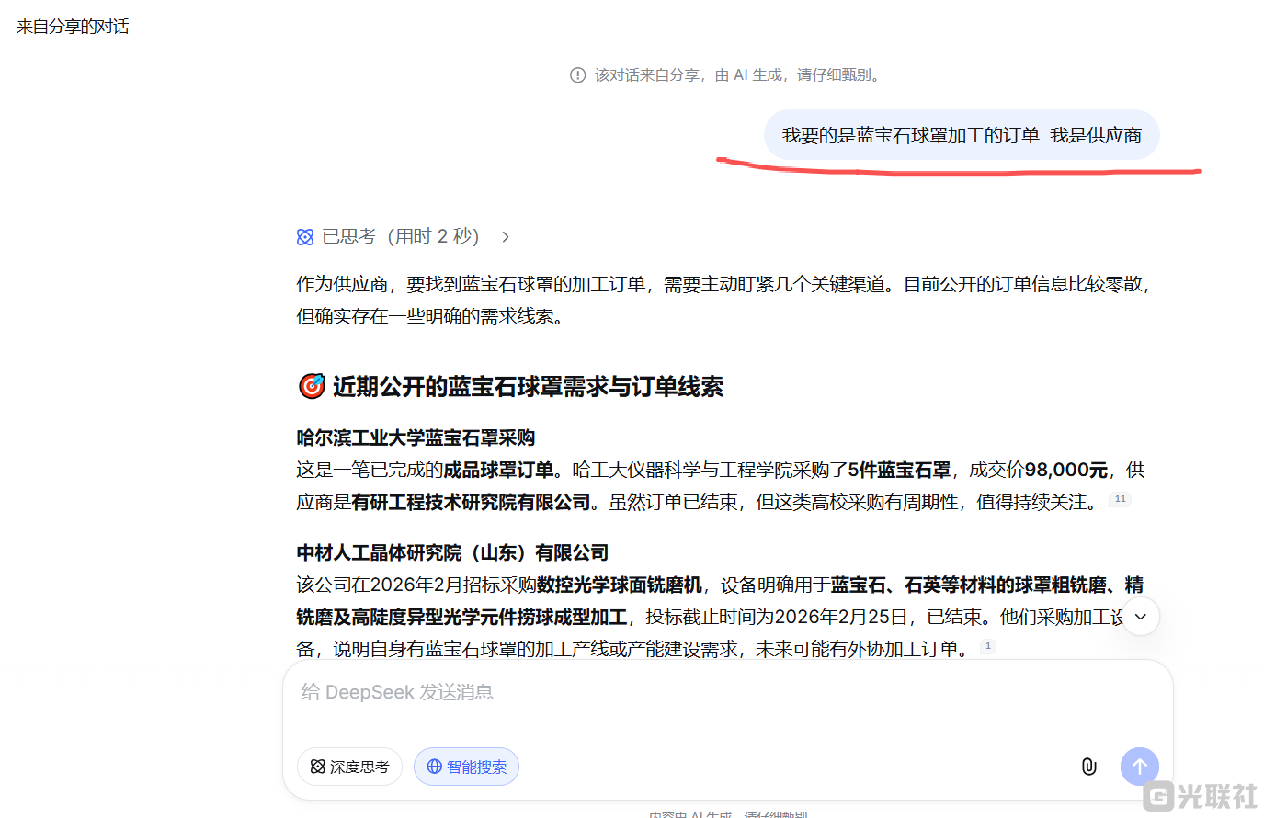Click the paperclip attachment icon
Viewport: 1264px width, 818px height.
pyautogui.click(x=1088, y=767)
